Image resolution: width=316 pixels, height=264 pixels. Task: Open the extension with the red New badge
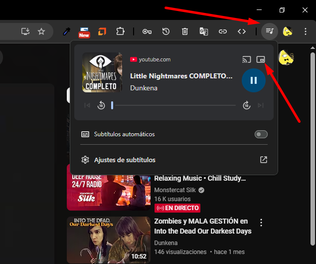[84, 32]
